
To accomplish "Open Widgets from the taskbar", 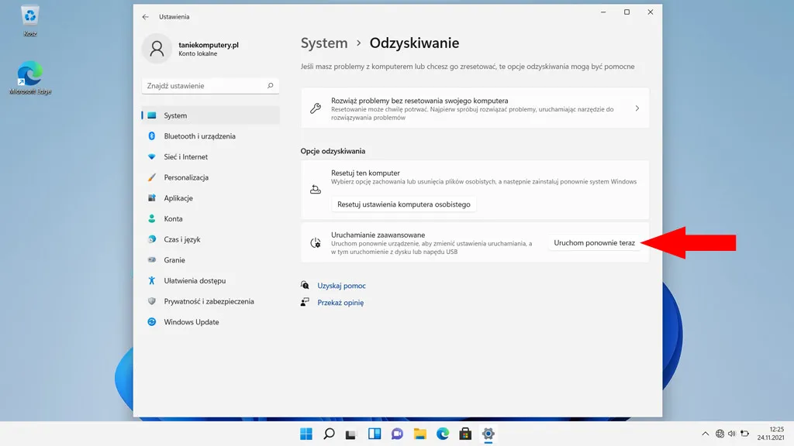I will [x=375, y=434].
